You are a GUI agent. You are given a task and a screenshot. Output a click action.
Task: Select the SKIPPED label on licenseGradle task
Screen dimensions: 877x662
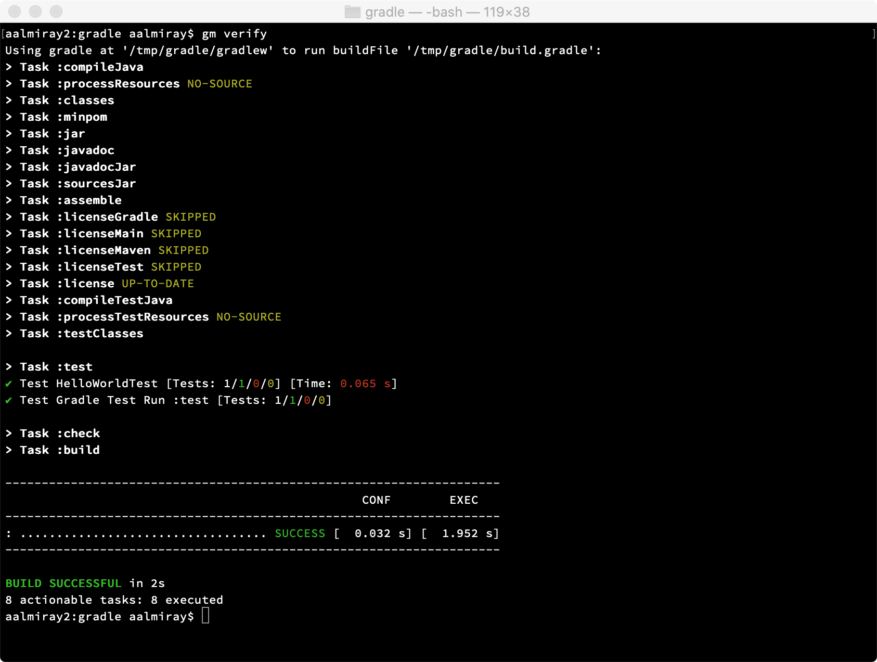190,217
